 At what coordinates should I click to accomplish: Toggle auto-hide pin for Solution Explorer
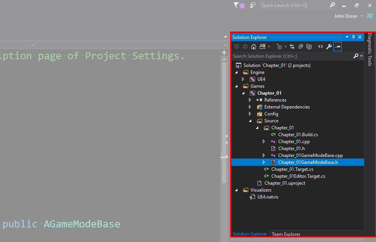tap(353, 37)
